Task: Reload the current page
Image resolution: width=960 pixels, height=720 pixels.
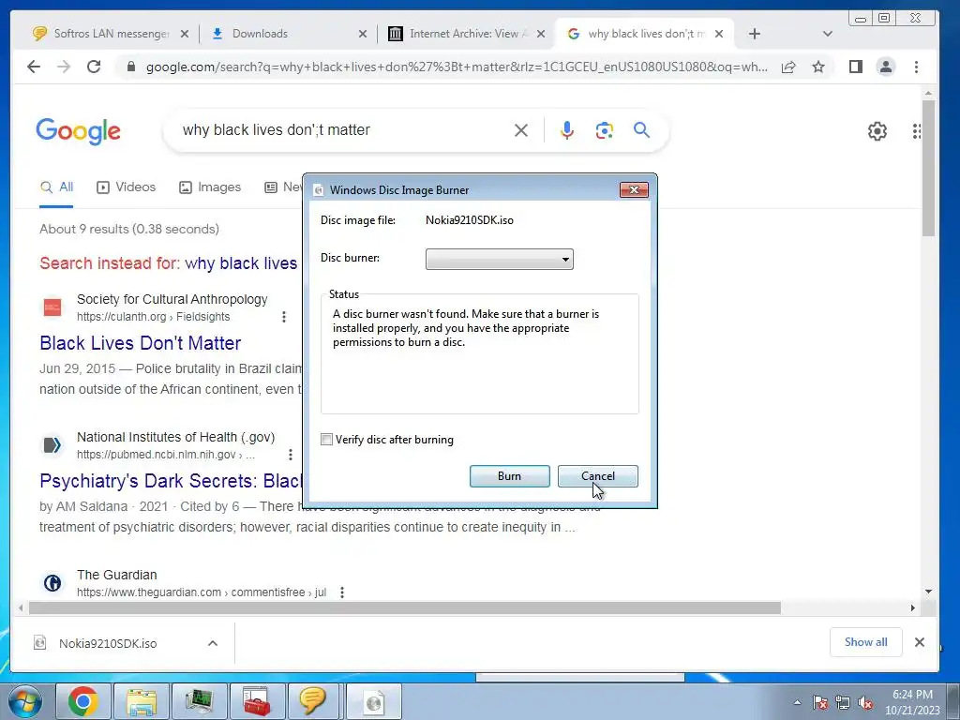Action: tap(94, 67)
